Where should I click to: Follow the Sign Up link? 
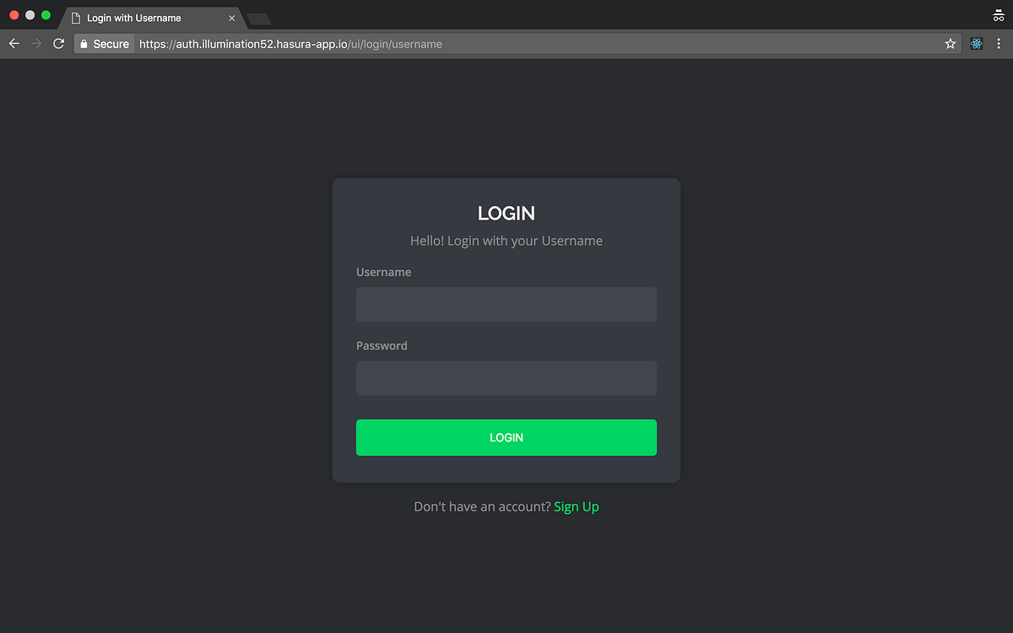click(x=577, y=506)
